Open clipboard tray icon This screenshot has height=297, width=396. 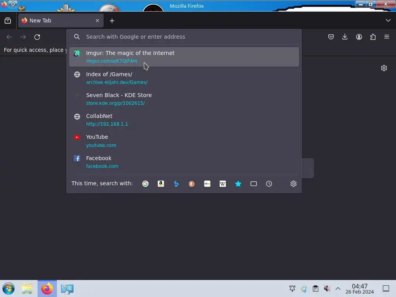[x=316, y=288]
